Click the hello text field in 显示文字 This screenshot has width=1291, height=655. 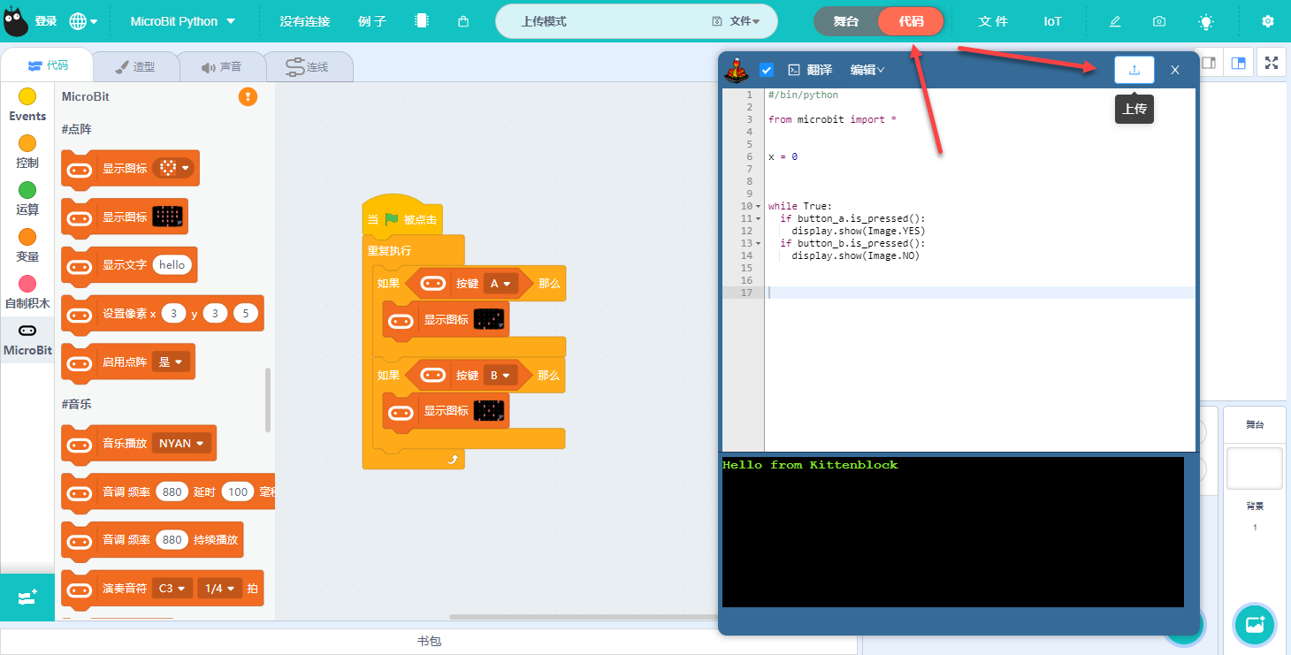tap(172, 264)
